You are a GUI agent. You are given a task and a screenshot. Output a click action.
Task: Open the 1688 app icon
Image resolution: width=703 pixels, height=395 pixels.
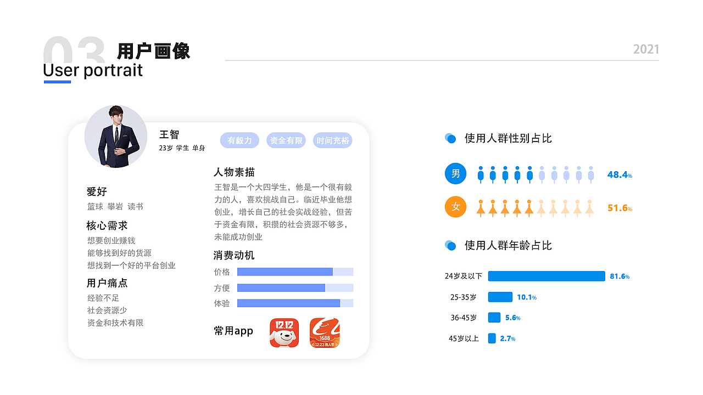point(325,331)
